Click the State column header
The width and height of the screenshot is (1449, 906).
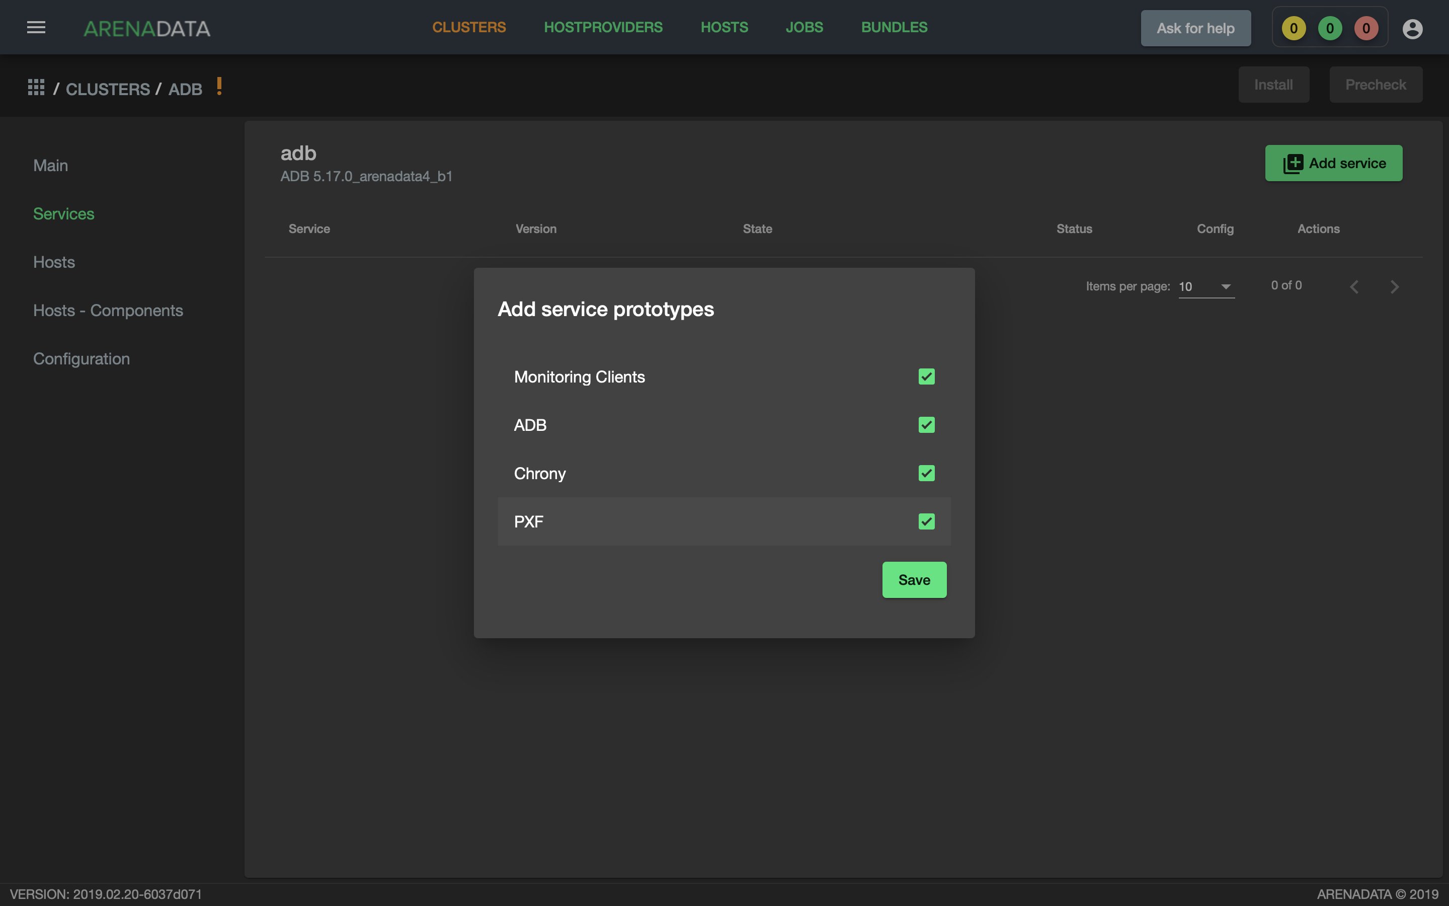[757, 229]
